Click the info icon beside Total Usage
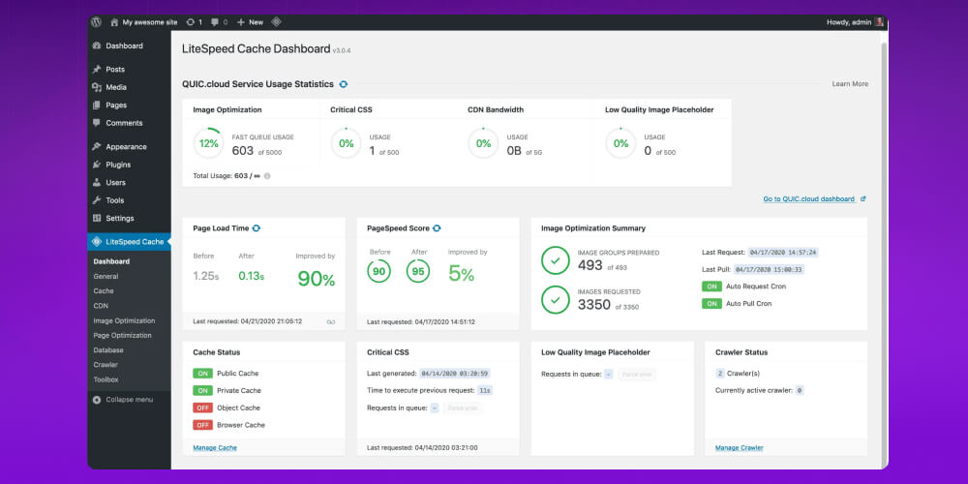 [267, 176]
